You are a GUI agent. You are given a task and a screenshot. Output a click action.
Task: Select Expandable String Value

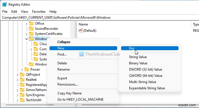pos(150,88)
